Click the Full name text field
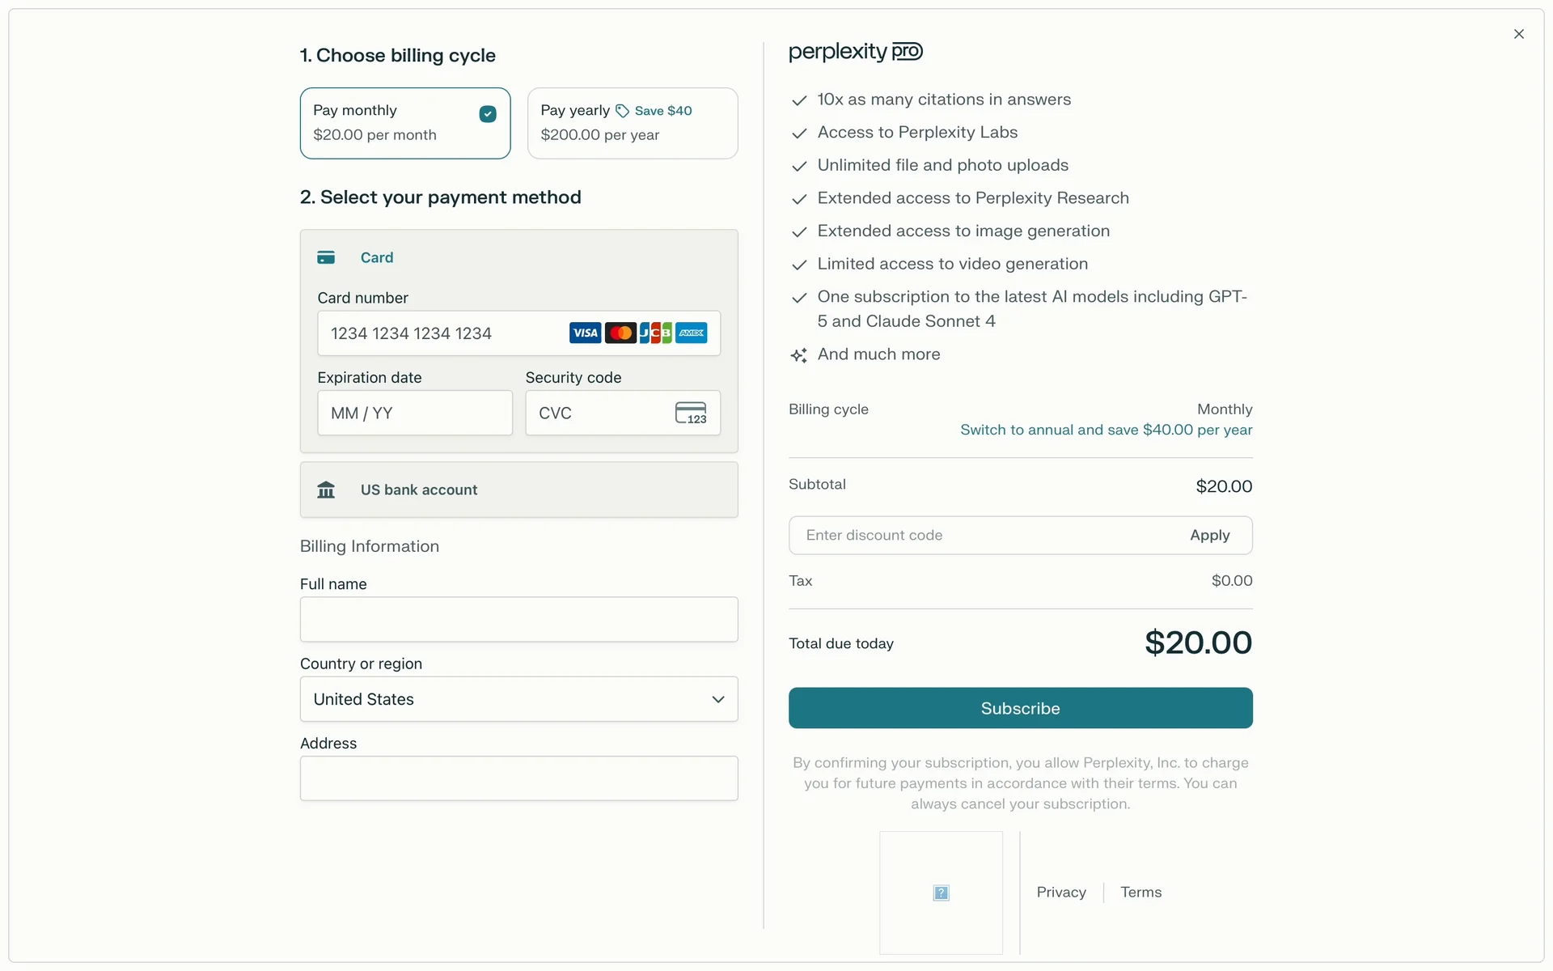1553x971 pixels. point(518,620)
